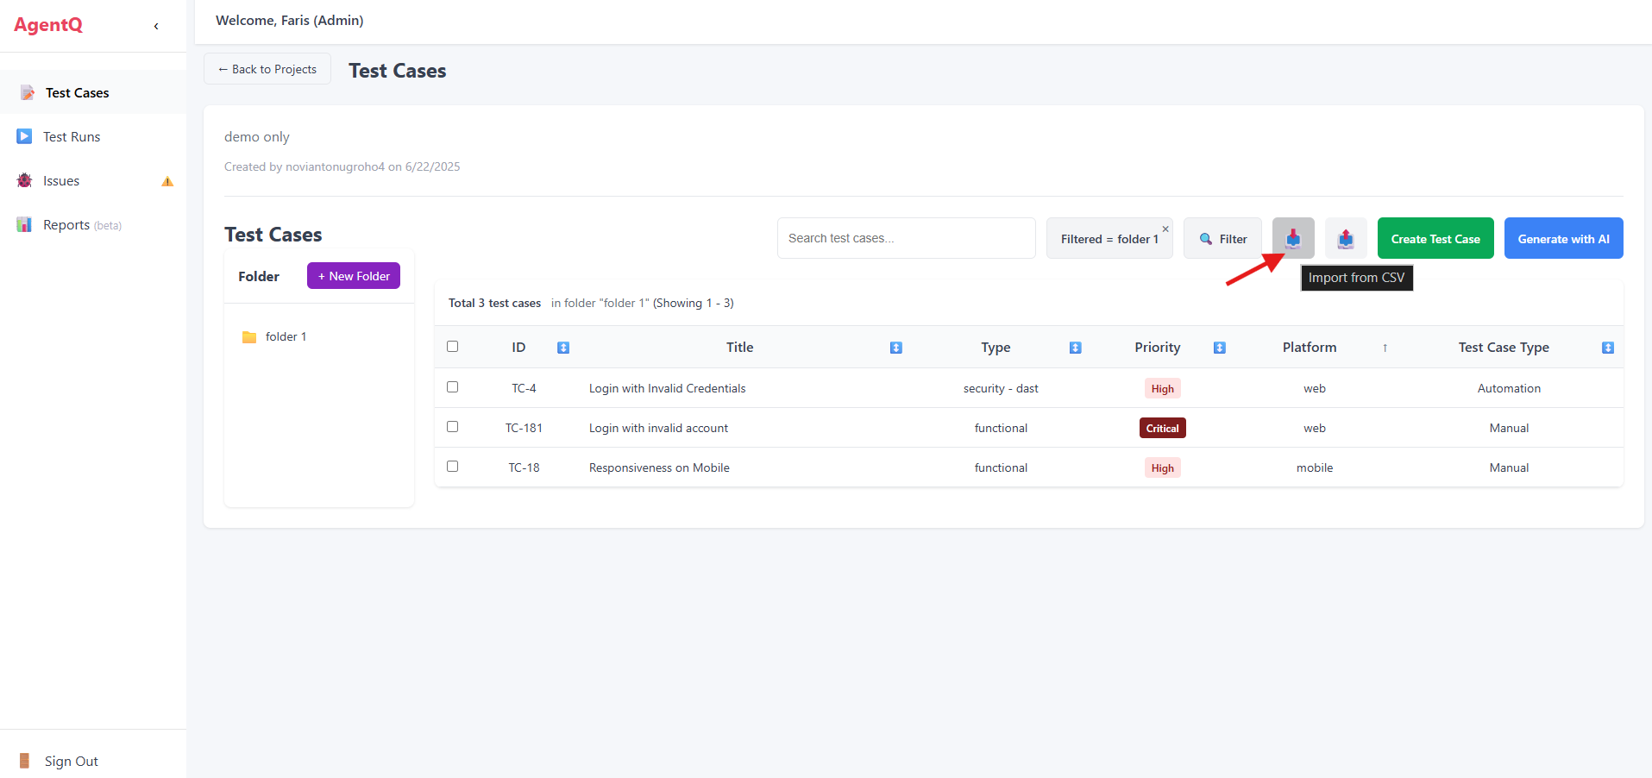Toggle the select-all checkbox in table header
Image resolution: width=1652 pixels, height=778 pixels.
pos(452,346)
